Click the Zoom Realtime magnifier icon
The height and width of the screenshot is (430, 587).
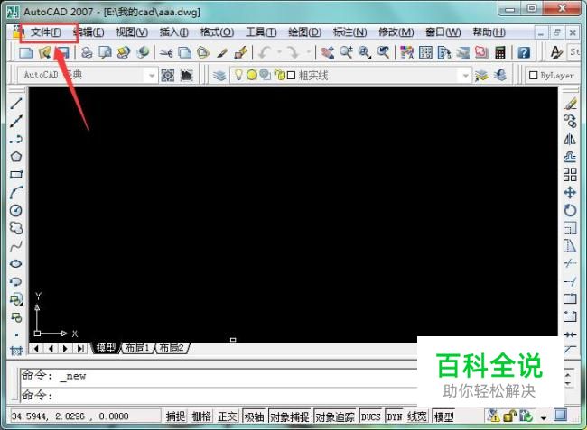346,52
